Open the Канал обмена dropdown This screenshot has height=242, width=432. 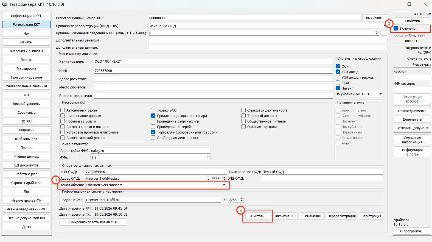pos(224,185)
